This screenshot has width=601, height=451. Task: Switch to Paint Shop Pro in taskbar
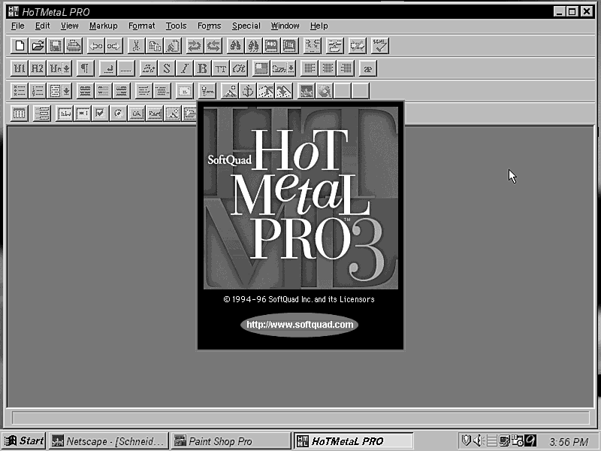click(x=231, y=441)
